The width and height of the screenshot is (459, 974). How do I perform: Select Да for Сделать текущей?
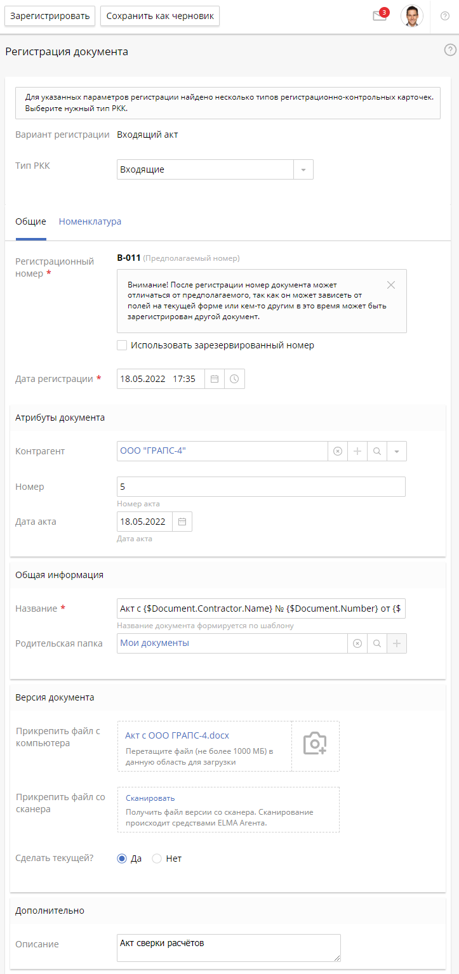pyautogui.click(x=121, y=858)
